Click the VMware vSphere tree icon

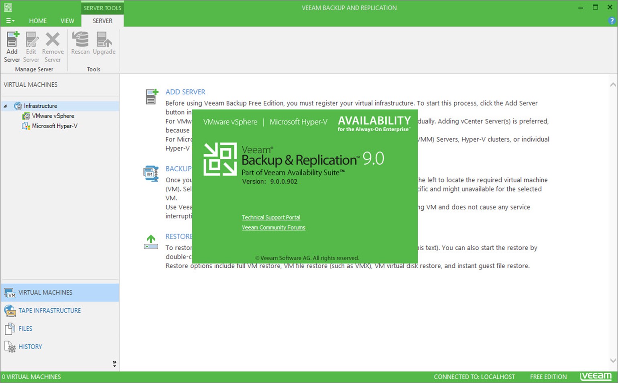(x=26, y=116)
